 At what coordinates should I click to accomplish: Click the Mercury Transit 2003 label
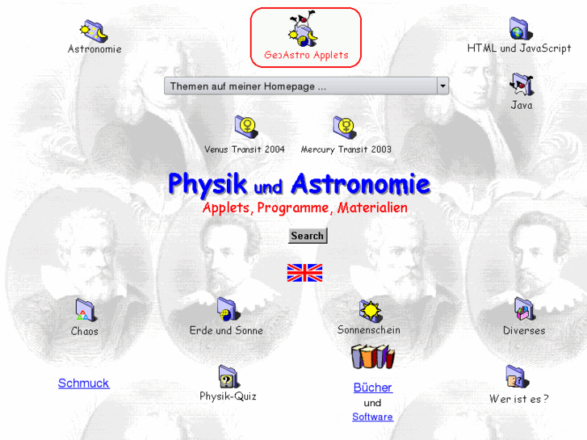coord(346,149)
